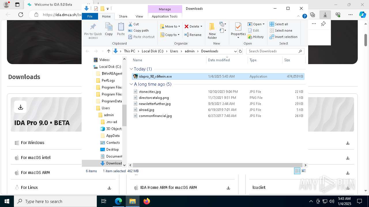The height and width of the screenshot is (207, 369).
Task: Click Cut in Clipboard group
Action: coord(133,24)
